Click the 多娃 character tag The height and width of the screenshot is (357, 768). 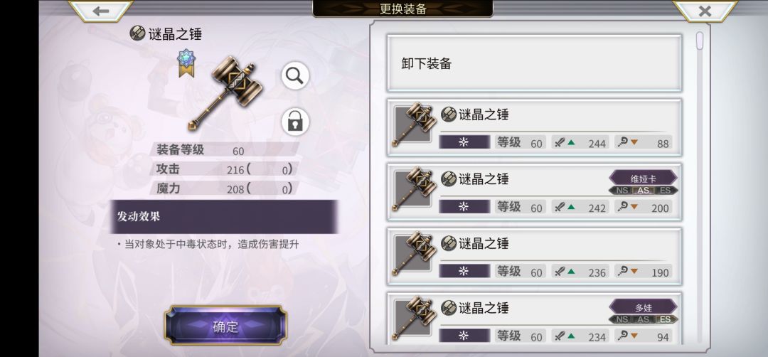click(x=643, y=307)
